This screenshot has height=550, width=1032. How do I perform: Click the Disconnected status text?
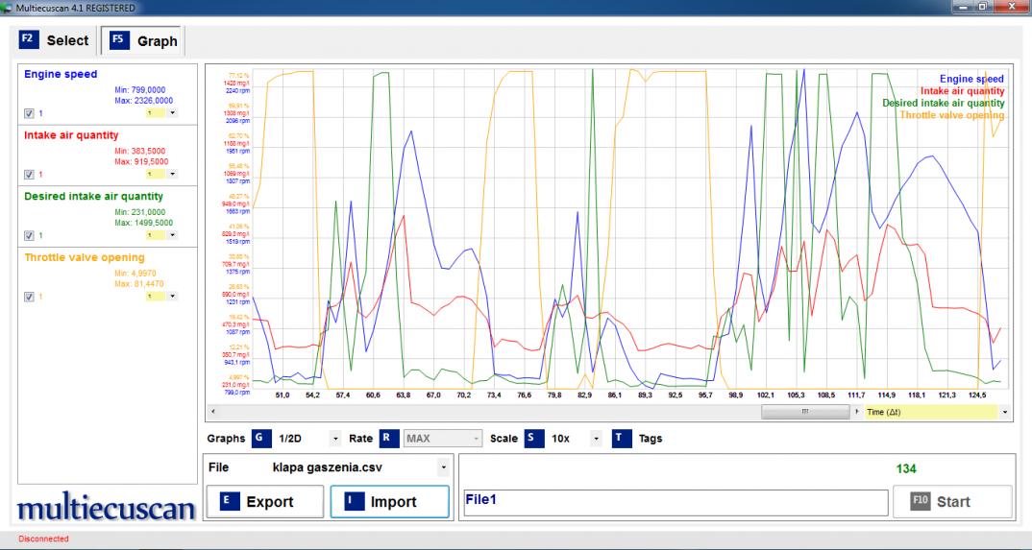(43, 538)
